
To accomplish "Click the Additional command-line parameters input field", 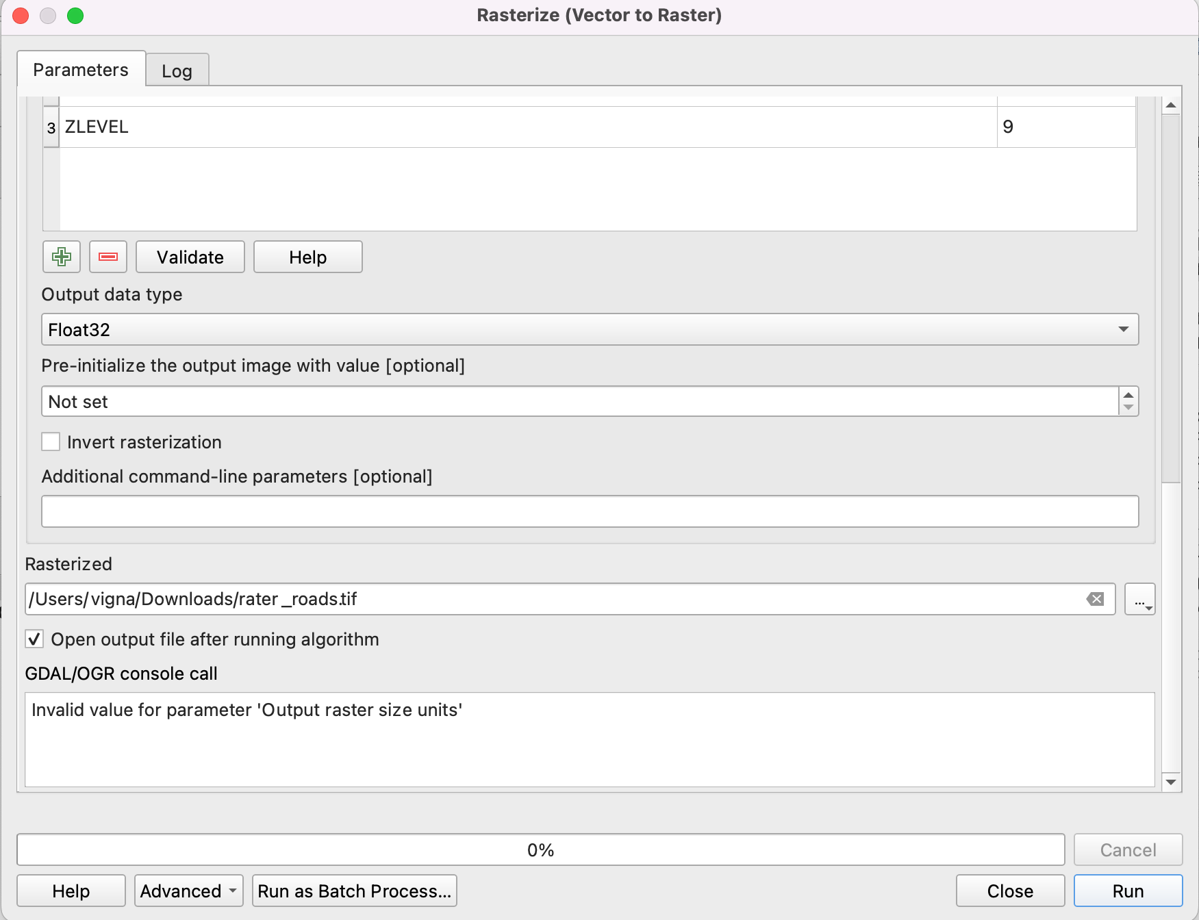I will [590, 511].
